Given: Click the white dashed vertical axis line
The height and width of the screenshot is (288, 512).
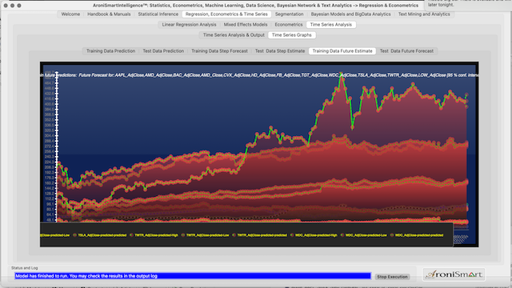Looking at the screenshot, I should pyautogui.click(x=57, y=146).
